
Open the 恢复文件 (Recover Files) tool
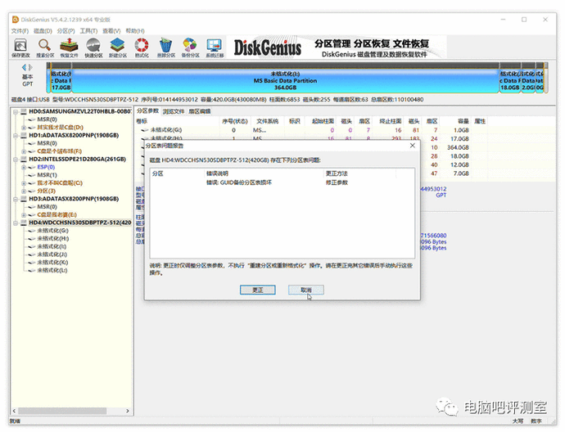(70, 47)
